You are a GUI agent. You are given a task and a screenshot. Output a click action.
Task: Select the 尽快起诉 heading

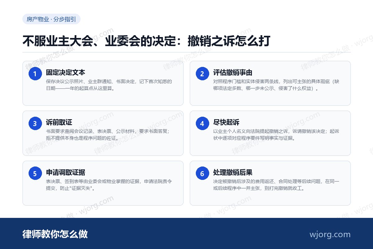click(x=226, y=122)
